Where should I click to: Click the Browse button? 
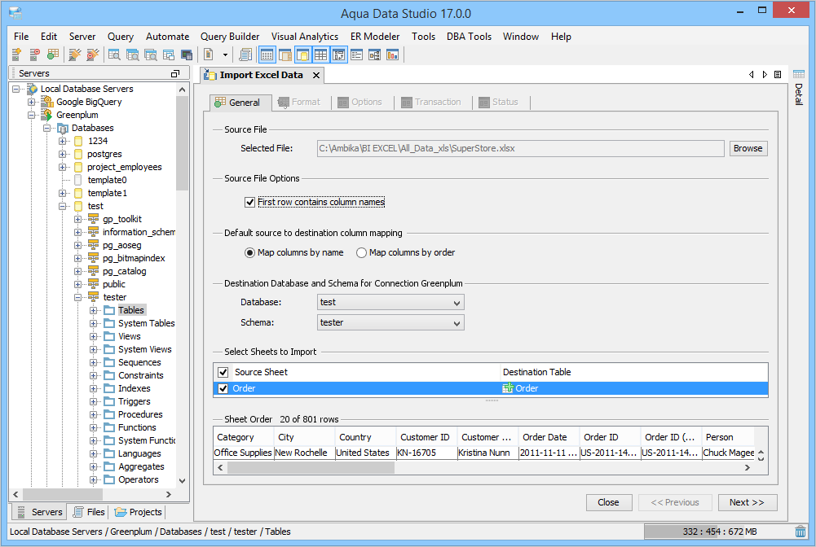748,149
